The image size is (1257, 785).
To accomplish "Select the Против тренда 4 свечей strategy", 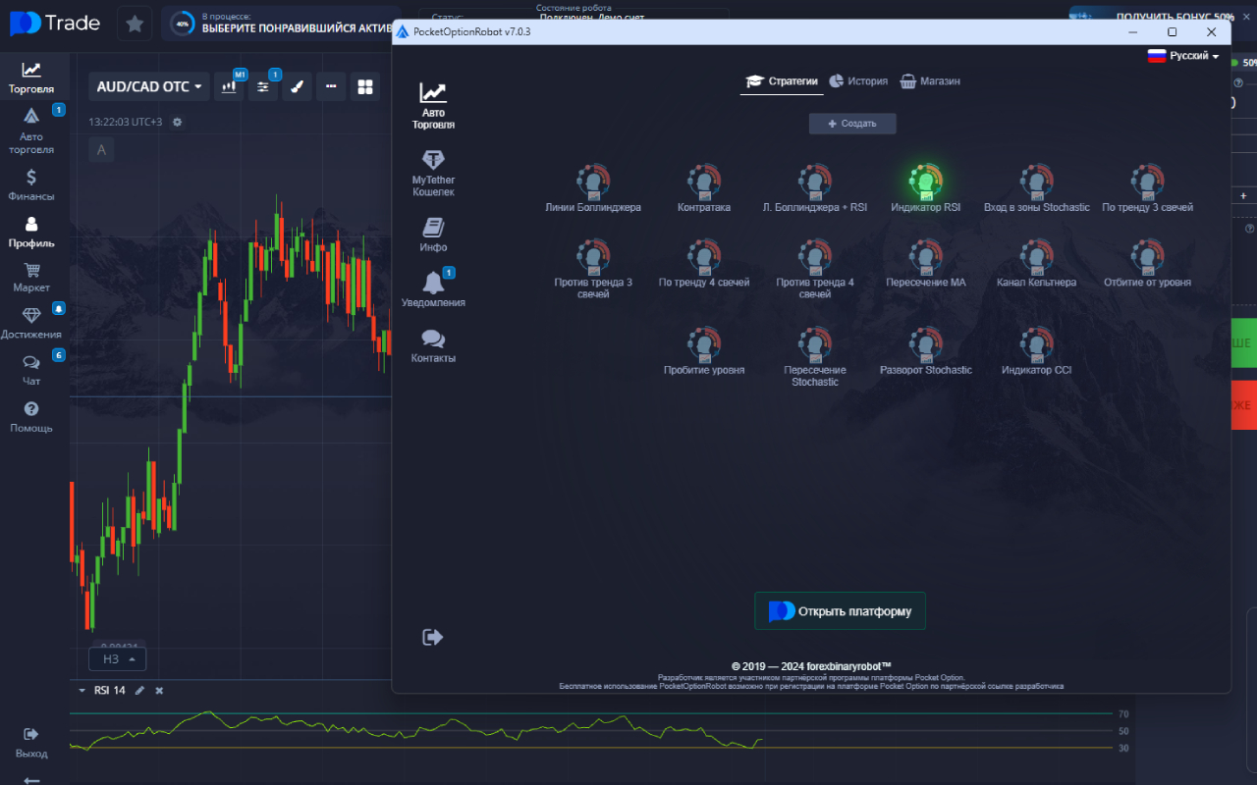I will [815, 269].
